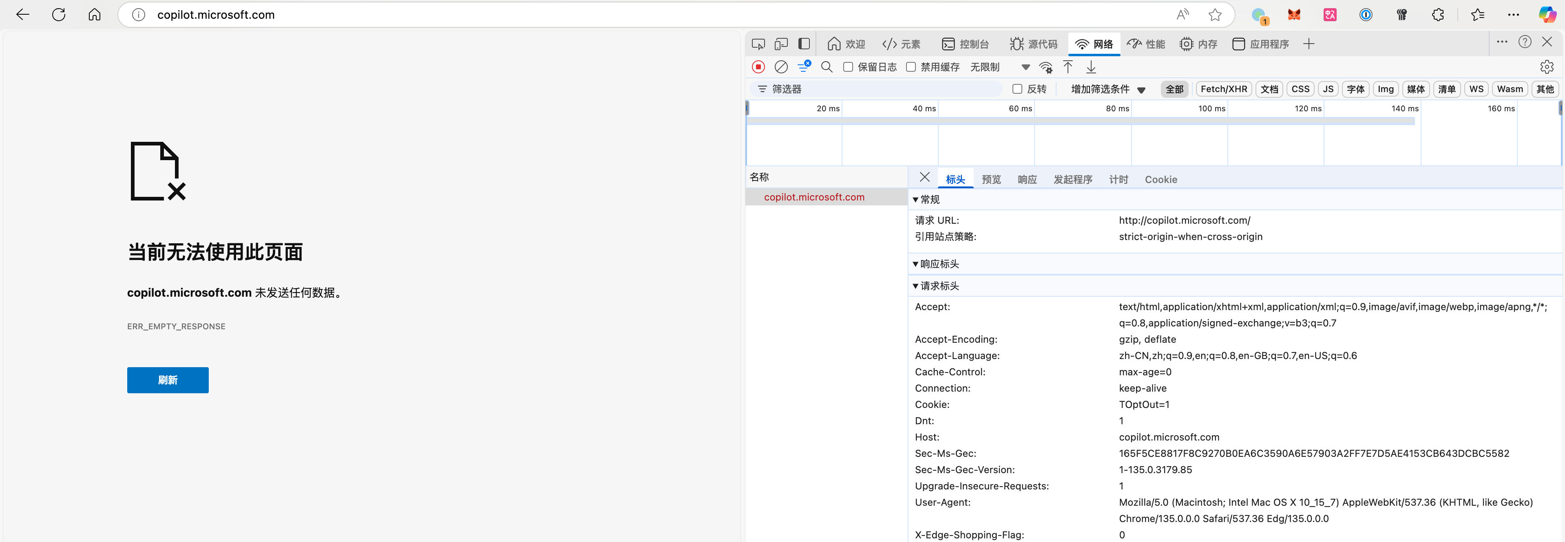
Task: Add more DevTools tools plus button
Action: (x=1309, y=44)
